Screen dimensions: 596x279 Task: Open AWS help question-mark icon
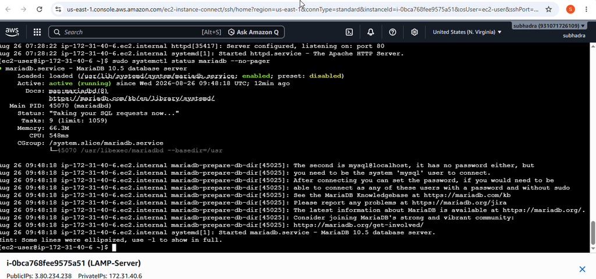[393, 32]
